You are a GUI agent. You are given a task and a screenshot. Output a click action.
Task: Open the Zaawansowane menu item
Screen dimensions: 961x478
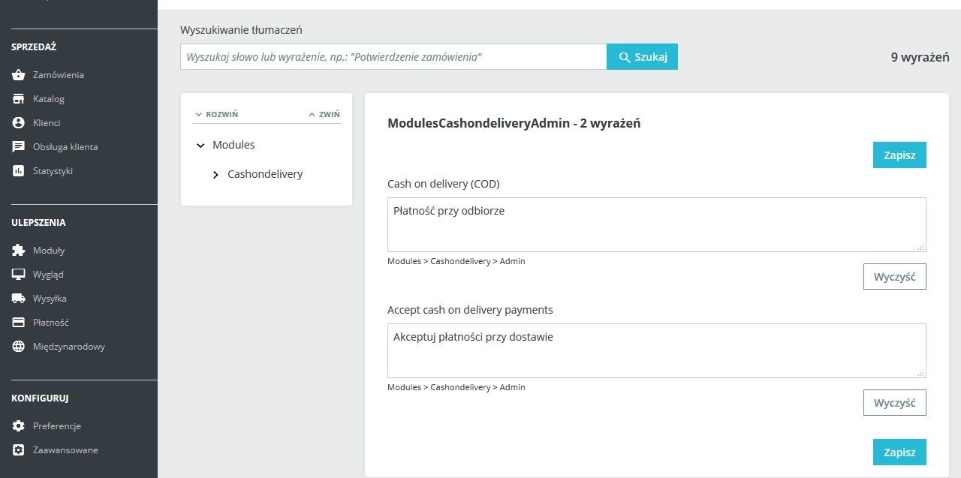[x=65, y=450]
